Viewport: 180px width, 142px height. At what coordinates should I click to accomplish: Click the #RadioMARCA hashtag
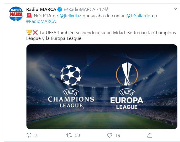point(41,21)
